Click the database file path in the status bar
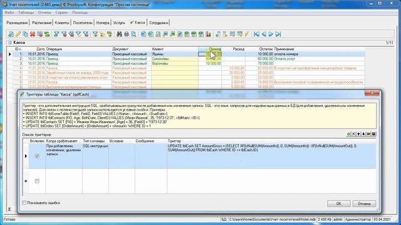401x225 pixels. click(x=272, y=219)
